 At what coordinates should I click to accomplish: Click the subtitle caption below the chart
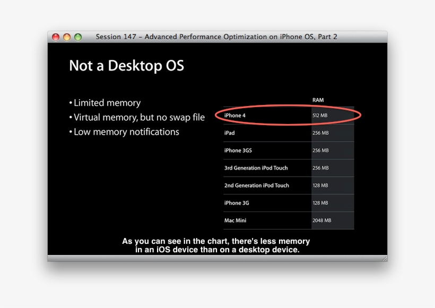point(216,245)
